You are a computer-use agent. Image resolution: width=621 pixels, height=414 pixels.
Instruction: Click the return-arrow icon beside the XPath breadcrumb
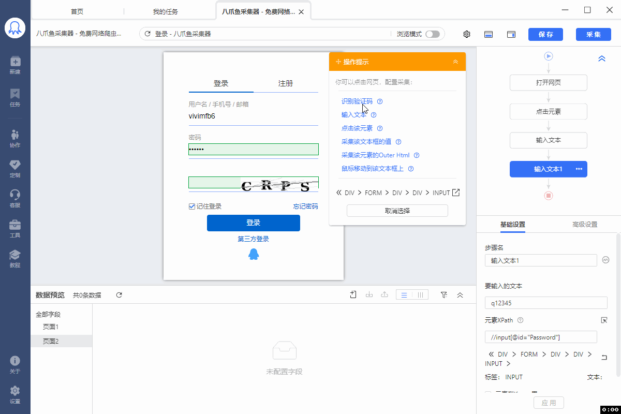(604, 358)
